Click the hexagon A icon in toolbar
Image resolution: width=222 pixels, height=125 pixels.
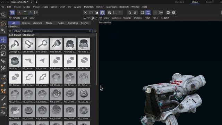tap(174, 12)
